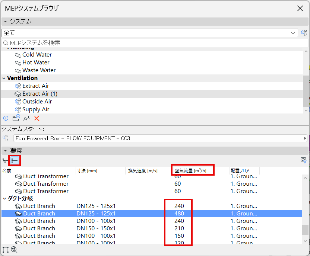This screenshot has width=310, height=256.
Task: Switch elements to flat list view
Action: 15,160
